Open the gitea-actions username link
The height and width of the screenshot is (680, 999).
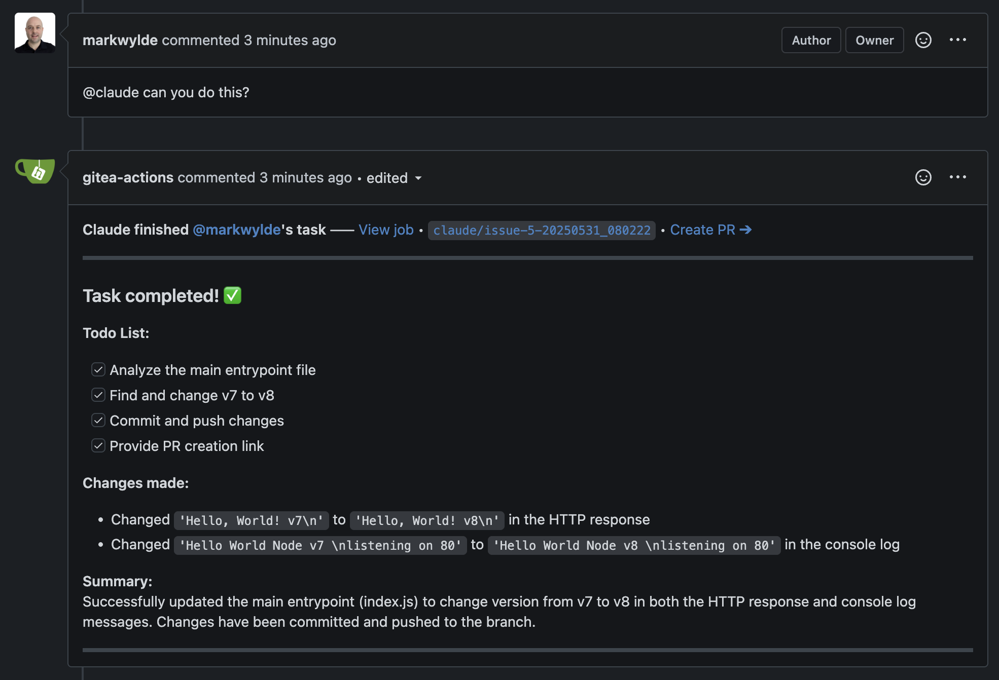click(x=128, y=178)
